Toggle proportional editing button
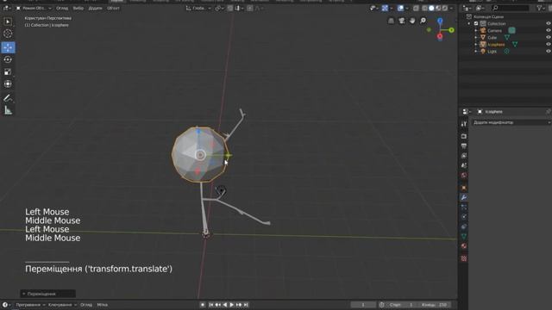The width and height of the screenshot is (552, 310). [250, 8]
